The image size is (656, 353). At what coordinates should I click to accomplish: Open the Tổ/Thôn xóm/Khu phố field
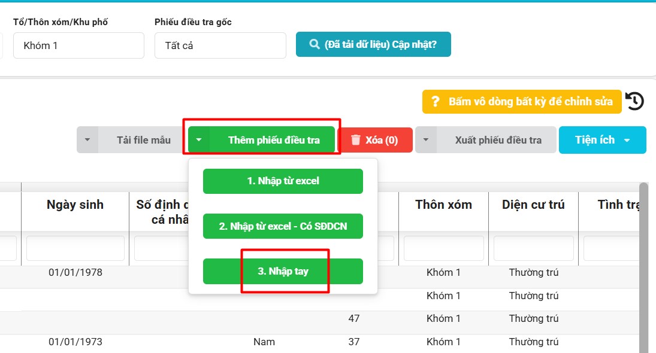click(x=78, y=45)
